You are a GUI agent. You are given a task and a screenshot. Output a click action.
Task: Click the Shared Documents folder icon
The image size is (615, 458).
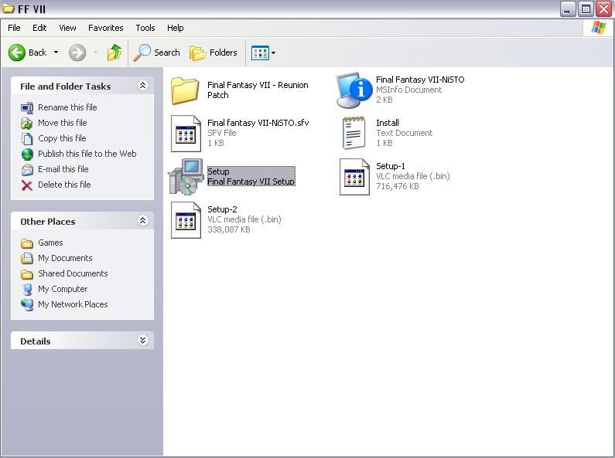[27, 274]
